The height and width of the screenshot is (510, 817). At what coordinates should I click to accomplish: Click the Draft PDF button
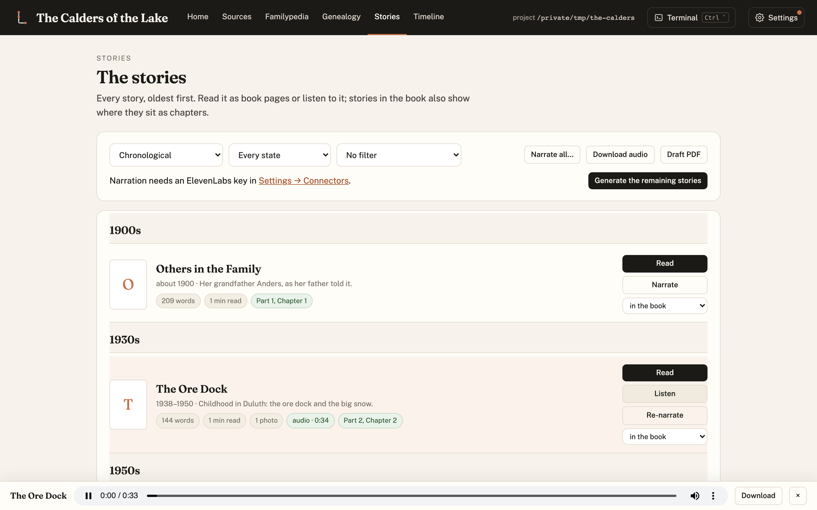coord(683,154)
